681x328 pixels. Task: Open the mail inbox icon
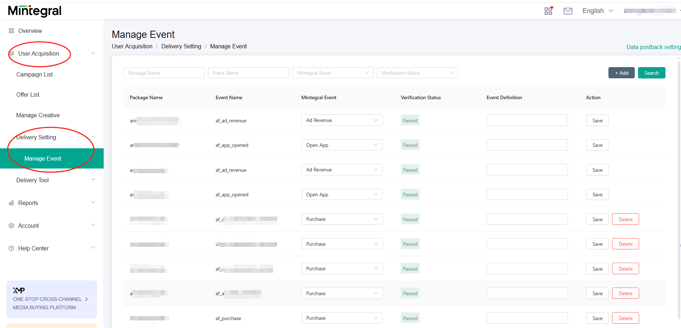[x=568, y=11]
